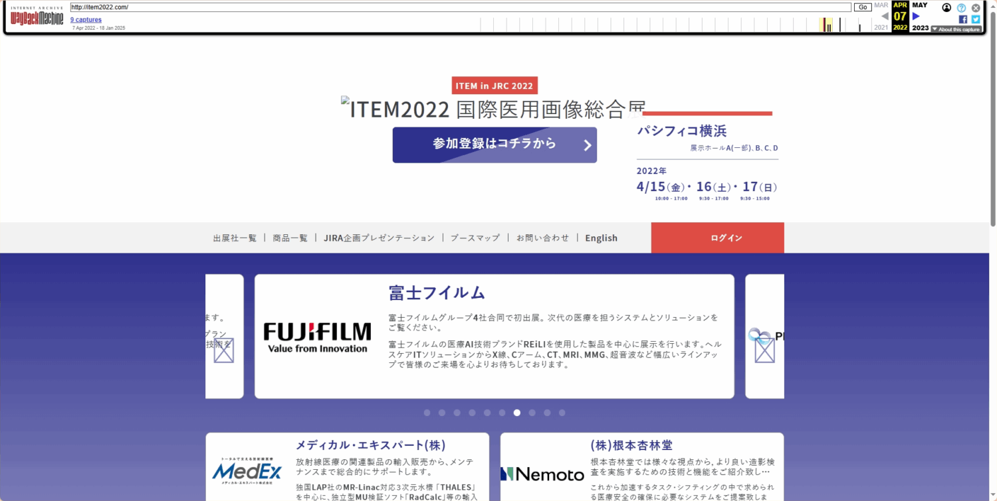Open the お問い合わせ menu item
The height and width of the screenshot is (501, 997).
543,238
